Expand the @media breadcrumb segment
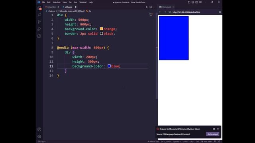Screen dimensions: 255x143 click(71, 11)
